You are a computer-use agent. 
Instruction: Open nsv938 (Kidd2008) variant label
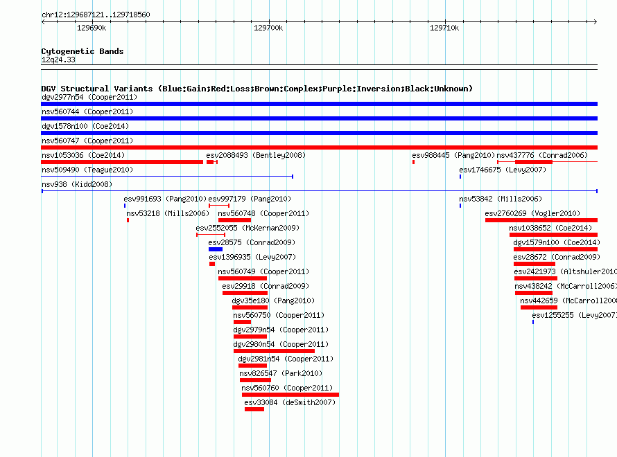pos(77,184)
